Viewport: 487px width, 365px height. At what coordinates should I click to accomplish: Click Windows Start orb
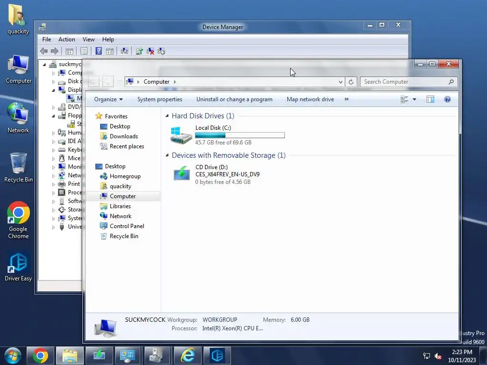pyautogui.click(x=12, y=355)
